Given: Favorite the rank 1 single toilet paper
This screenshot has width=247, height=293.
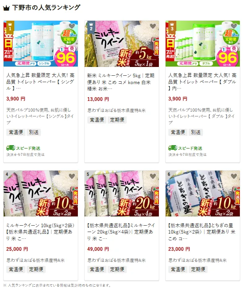Looking at the screenshot, I should pos(72,26).
